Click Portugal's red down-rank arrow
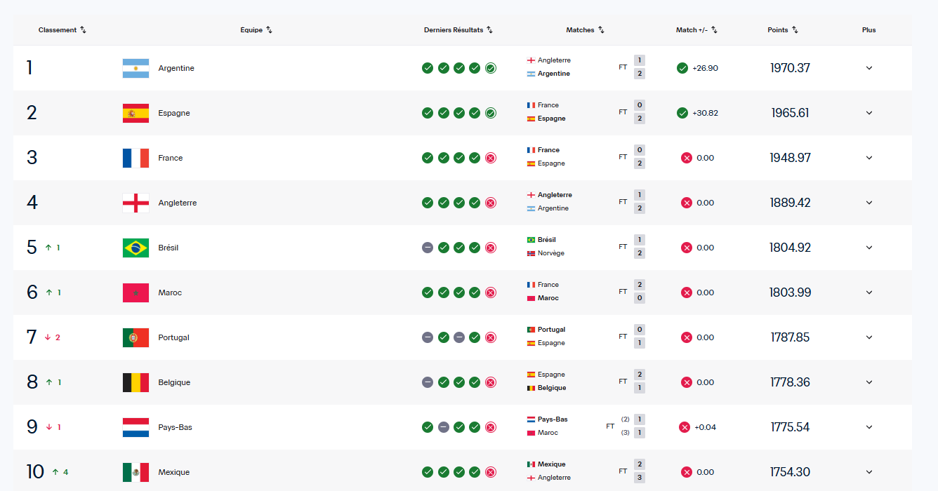 [x=48, y=337]
